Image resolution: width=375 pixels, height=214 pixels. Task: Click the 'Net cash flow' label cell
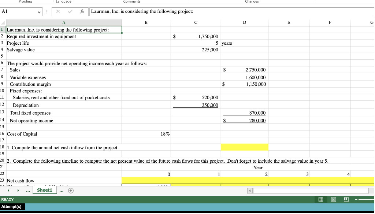[64, 181]
